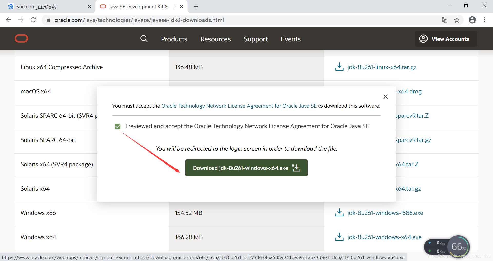
Task: Close the Java SE Development Kit tab
Action: click(182, 7)
